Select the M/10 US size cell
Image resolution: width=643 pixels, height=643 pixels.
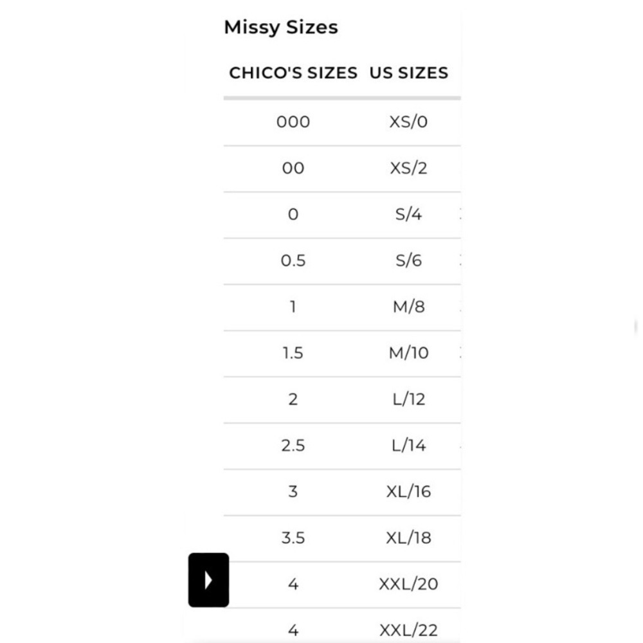408,353
